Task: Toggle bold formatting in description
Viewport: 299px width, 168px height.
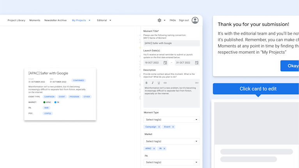Action: tap(147, 83)
